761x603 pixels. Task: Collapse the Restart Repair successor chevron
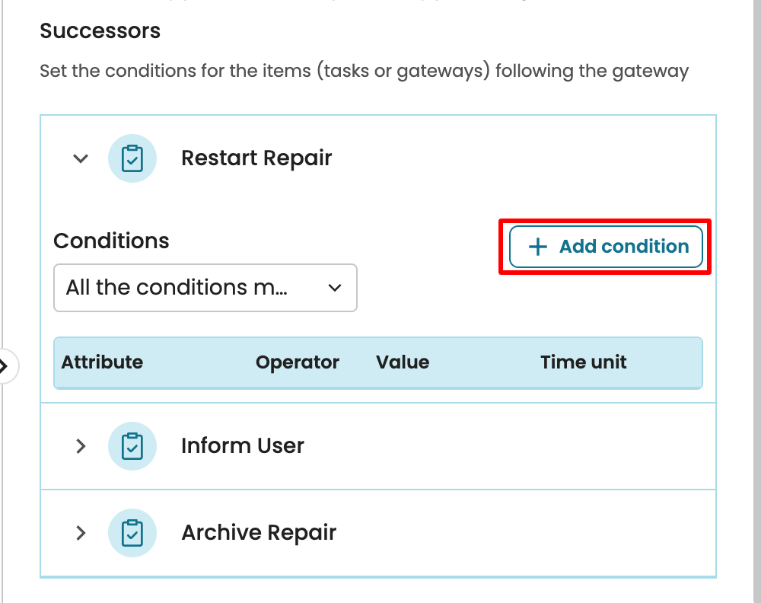(81, 158)
